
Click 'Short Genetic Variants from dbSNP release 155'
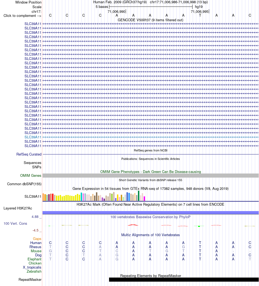coord(150,180)
